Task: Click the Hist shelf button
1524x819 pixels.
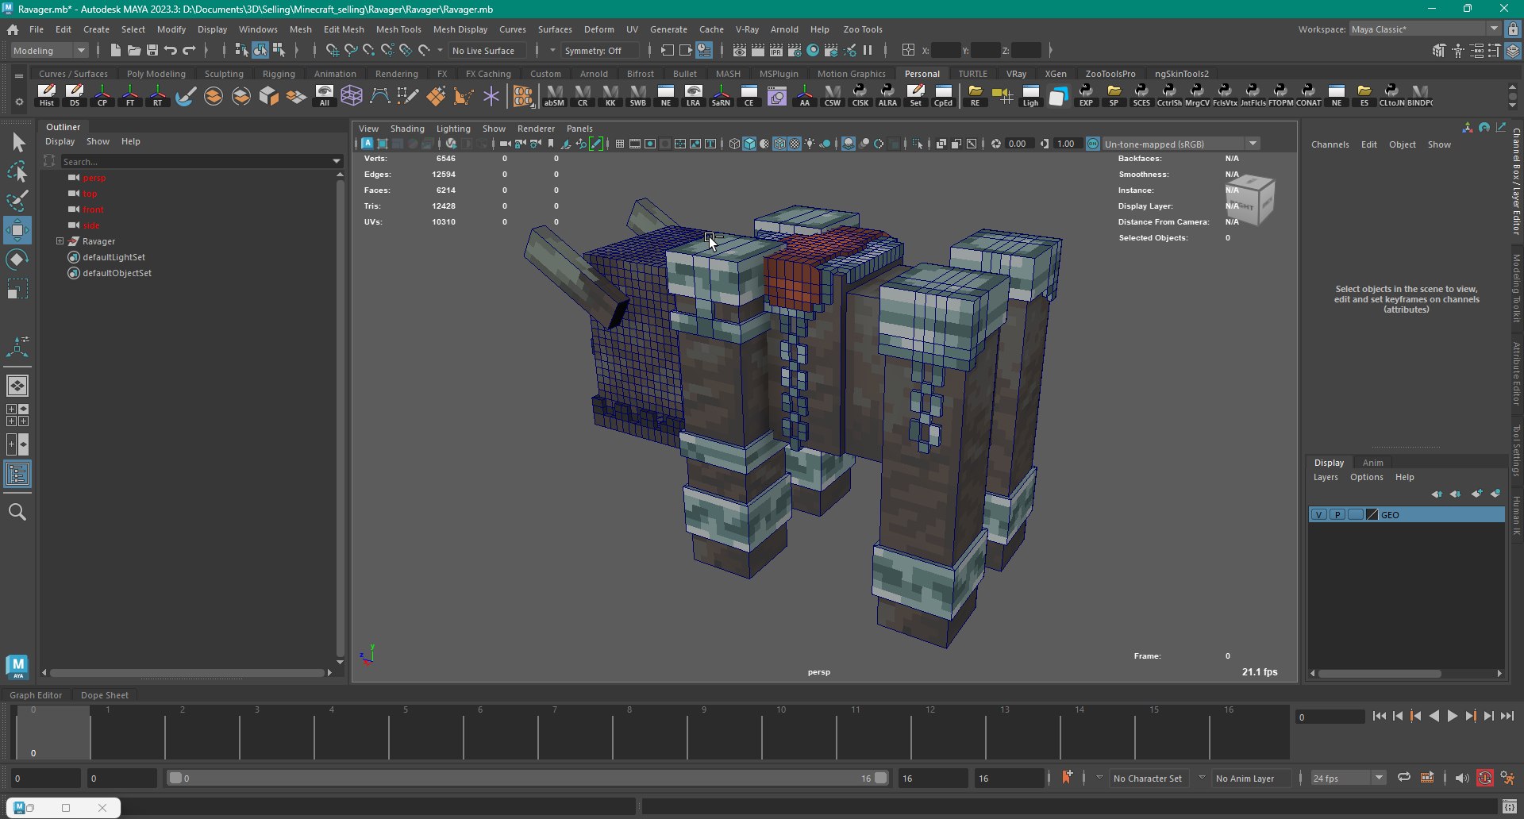Action: point(47,96)
